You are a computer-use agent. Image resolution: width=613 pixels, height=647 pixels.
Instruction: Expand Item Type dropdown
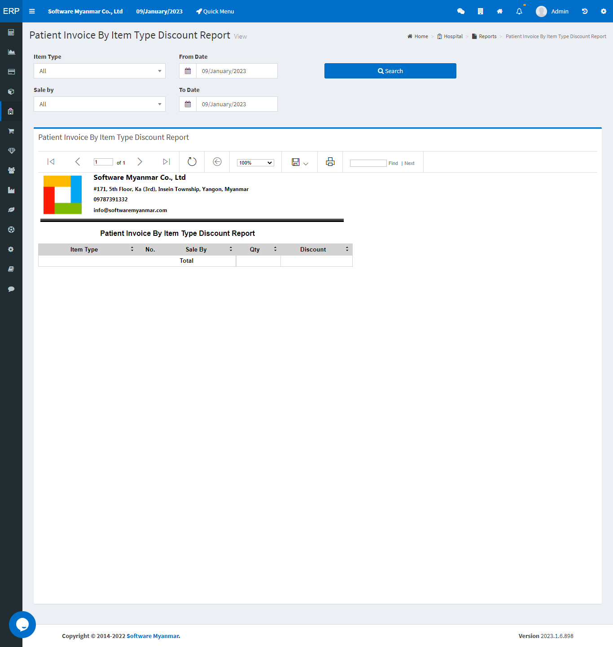[x=100, y=71]
